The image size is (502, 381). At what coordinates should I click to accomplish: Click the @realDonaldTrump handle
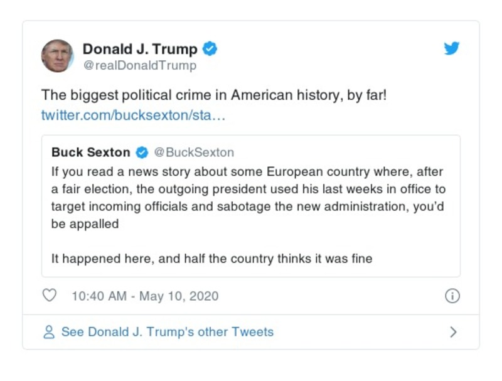(x=139, y=63)
